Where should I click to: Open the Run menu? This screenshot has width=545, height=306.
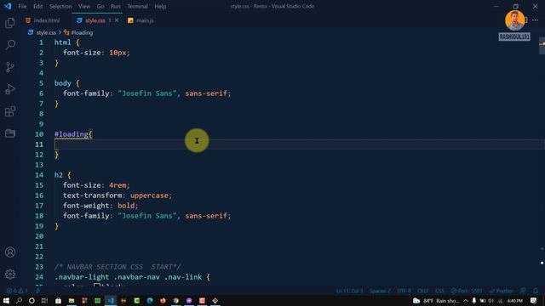pos(116,6)
